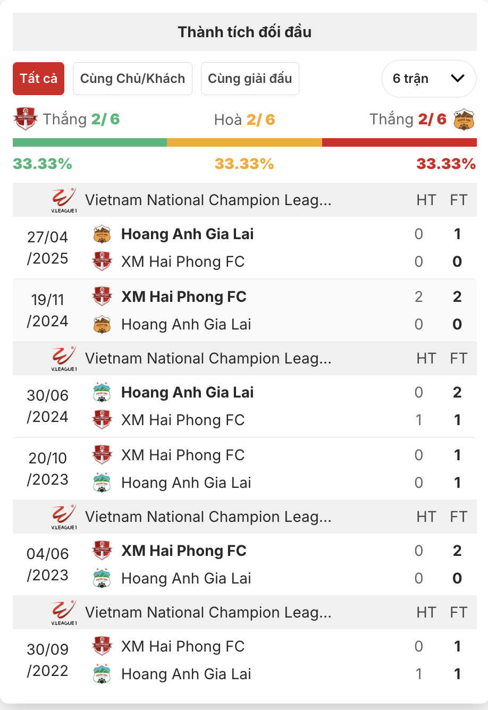488x710 pixels.
Task: Click the Hai Phong logo beside left Thắng
Action: 25,120
